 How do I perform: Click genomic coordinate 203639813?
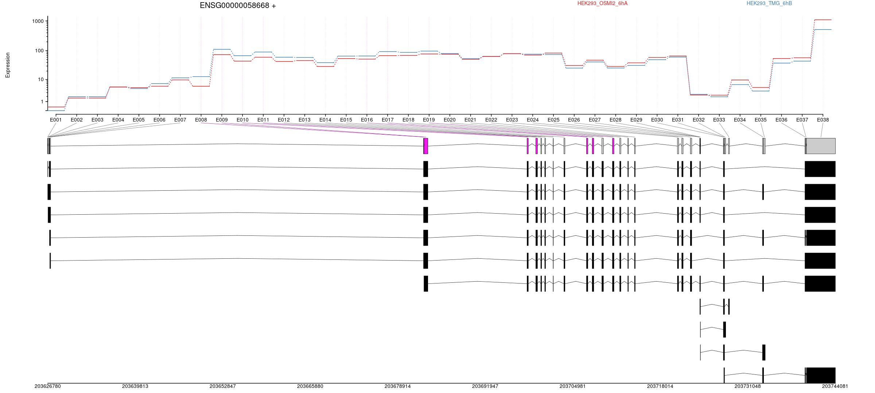[135, 386]
